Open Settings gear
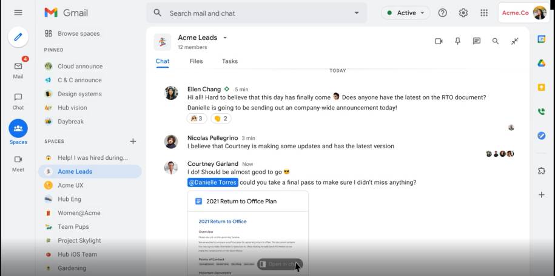The image size is (555, 276). tap(463, 13)
